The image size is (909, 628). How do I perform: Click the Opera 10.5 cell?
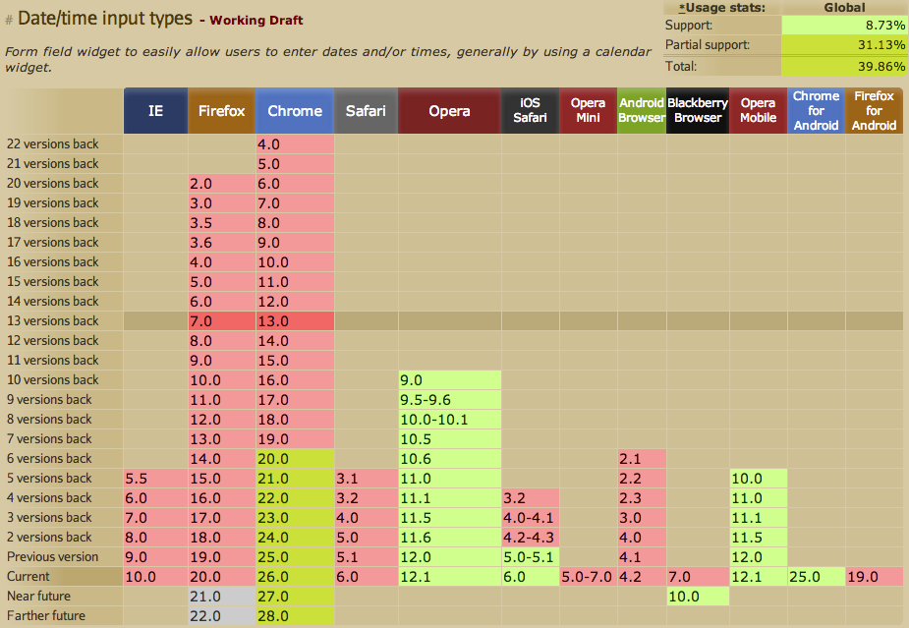[450, 439]
